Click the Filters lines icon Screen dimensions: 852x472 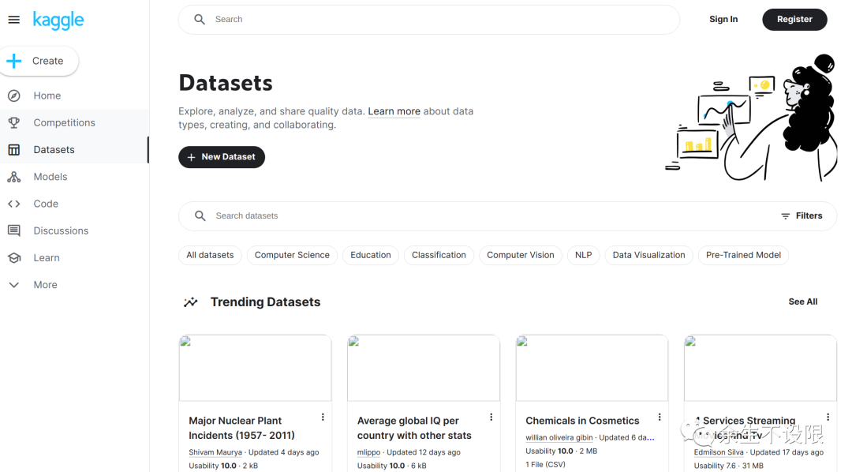(785, 216)
